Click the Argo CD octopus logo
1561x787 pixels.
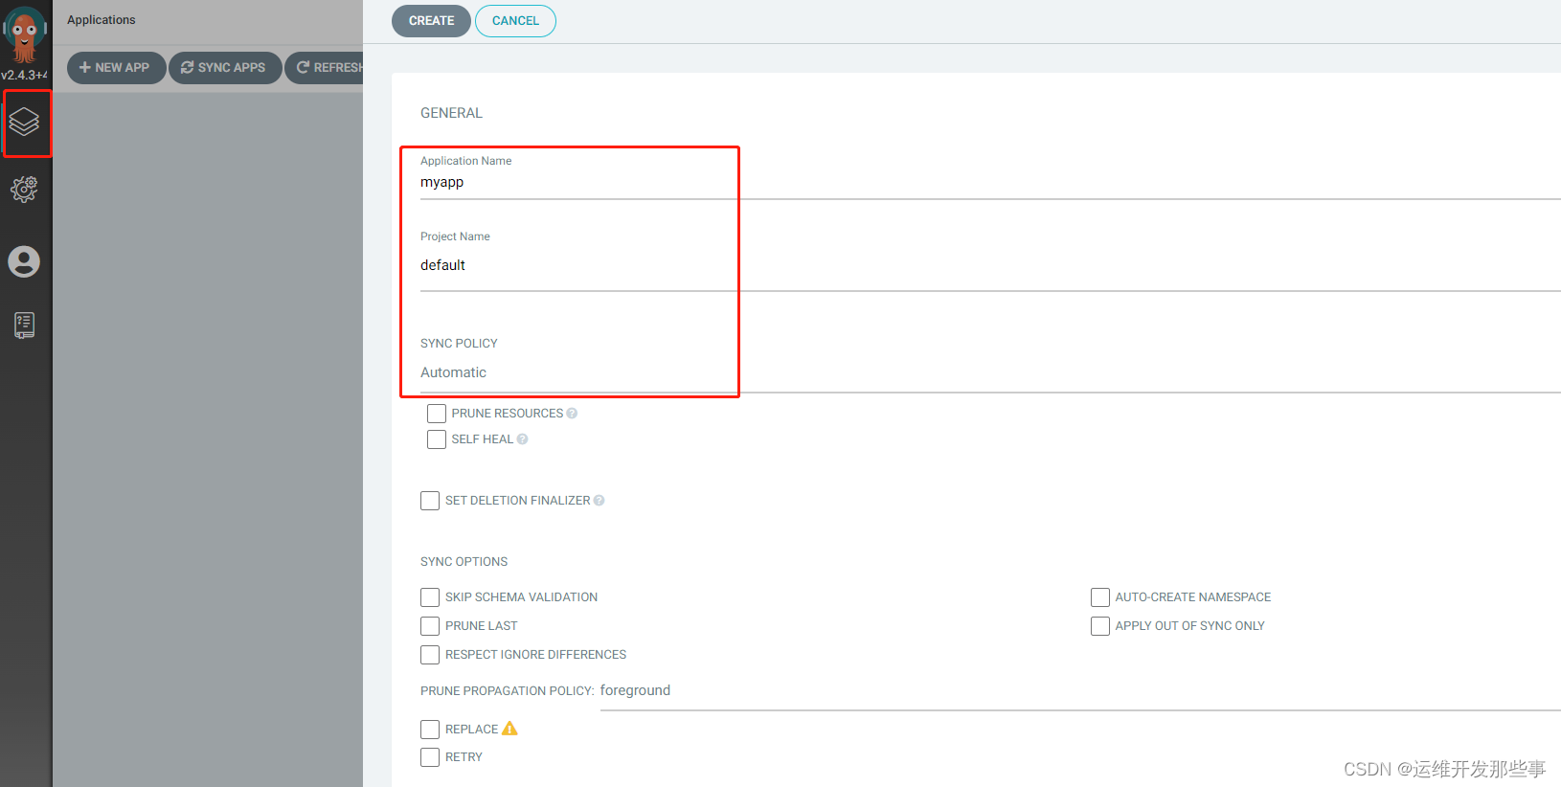(24, 34)
